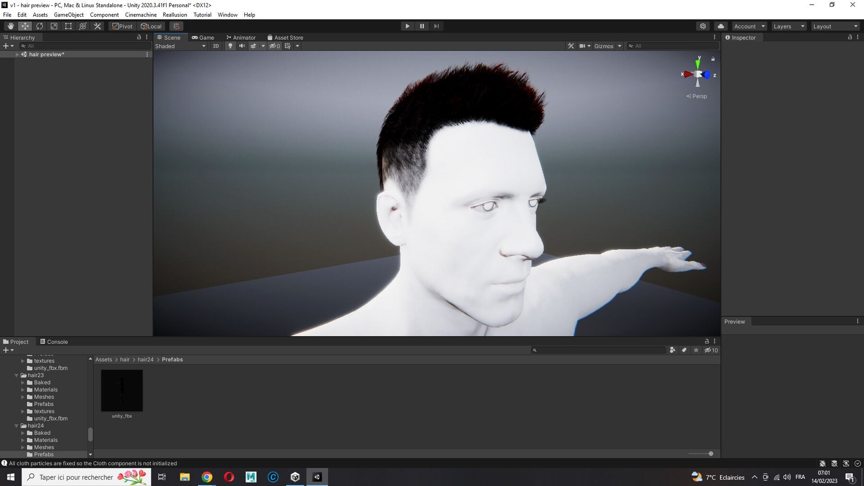Open the Layout dropdown

835,26
